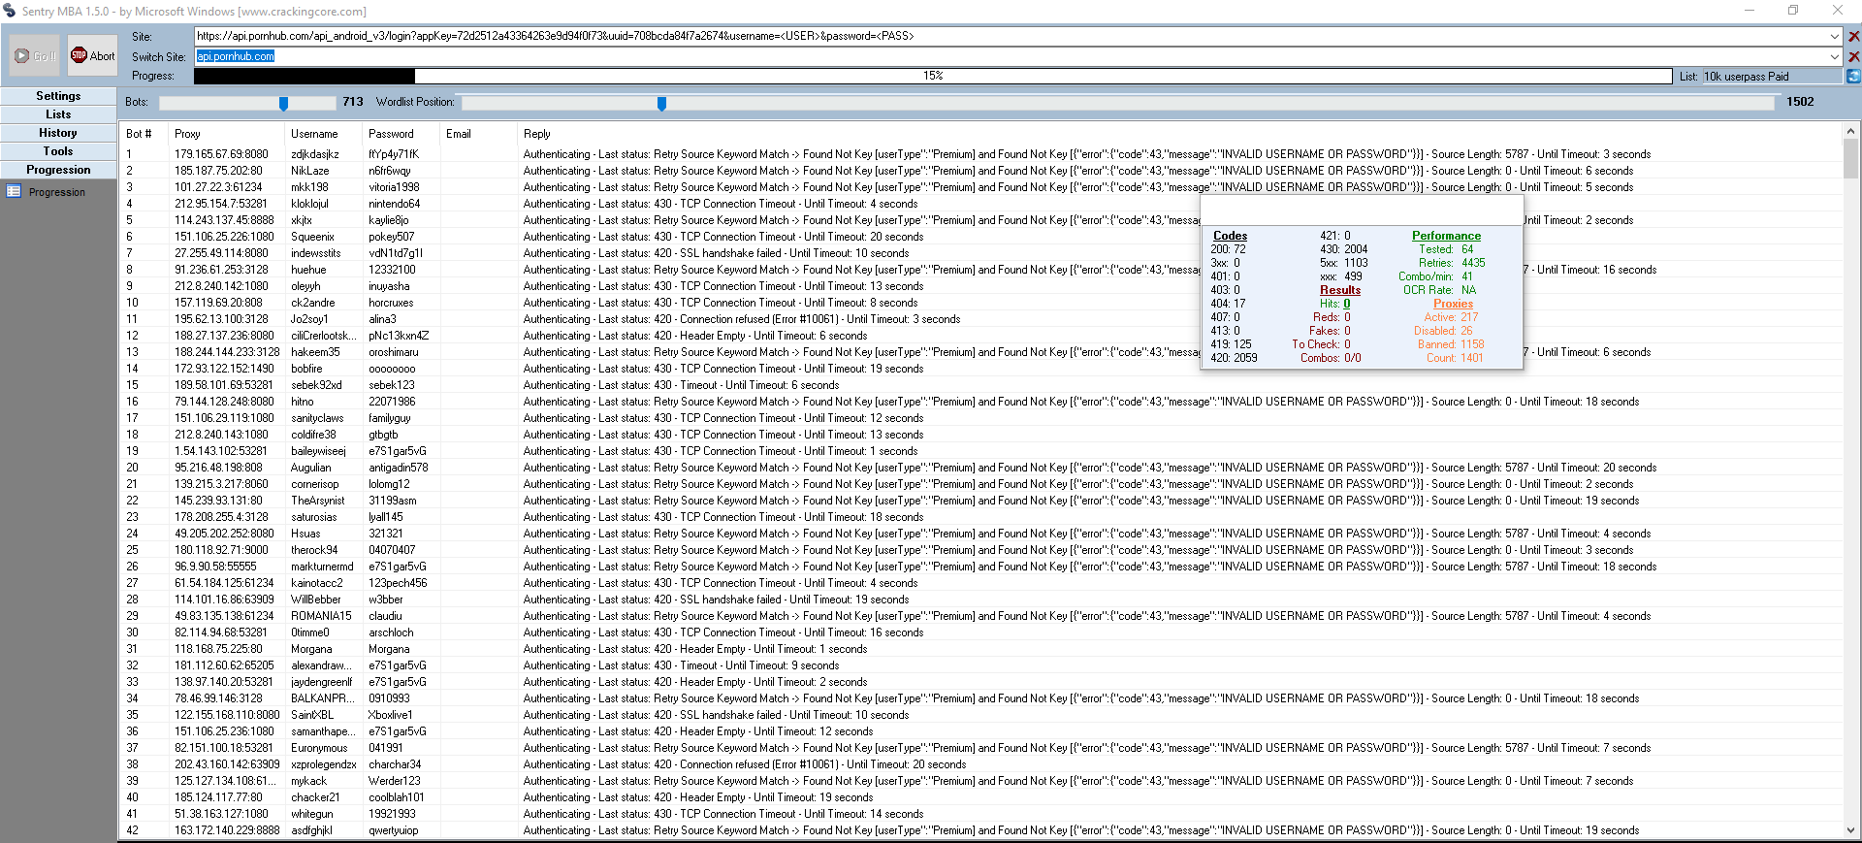Screen dimensions: 1862x843
Task: Click the '200: 72' code count
Action: pos(1228,249)
